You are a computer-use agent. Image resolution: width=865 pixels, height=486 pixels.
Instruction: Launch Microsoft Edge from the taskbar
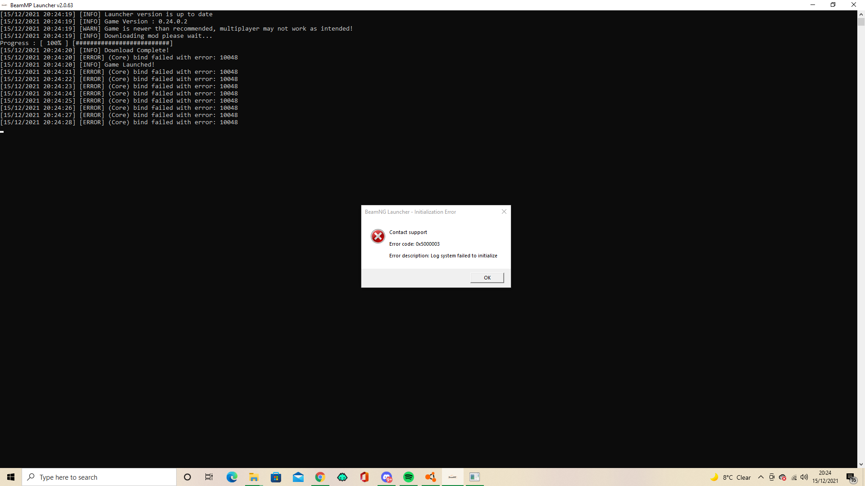(x=232, y=477)
